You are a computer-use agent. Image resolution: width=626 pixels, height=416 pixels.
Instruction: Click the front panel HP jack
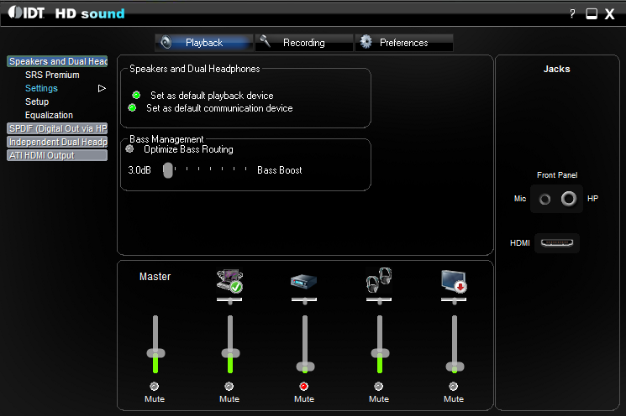click(569, 199)
